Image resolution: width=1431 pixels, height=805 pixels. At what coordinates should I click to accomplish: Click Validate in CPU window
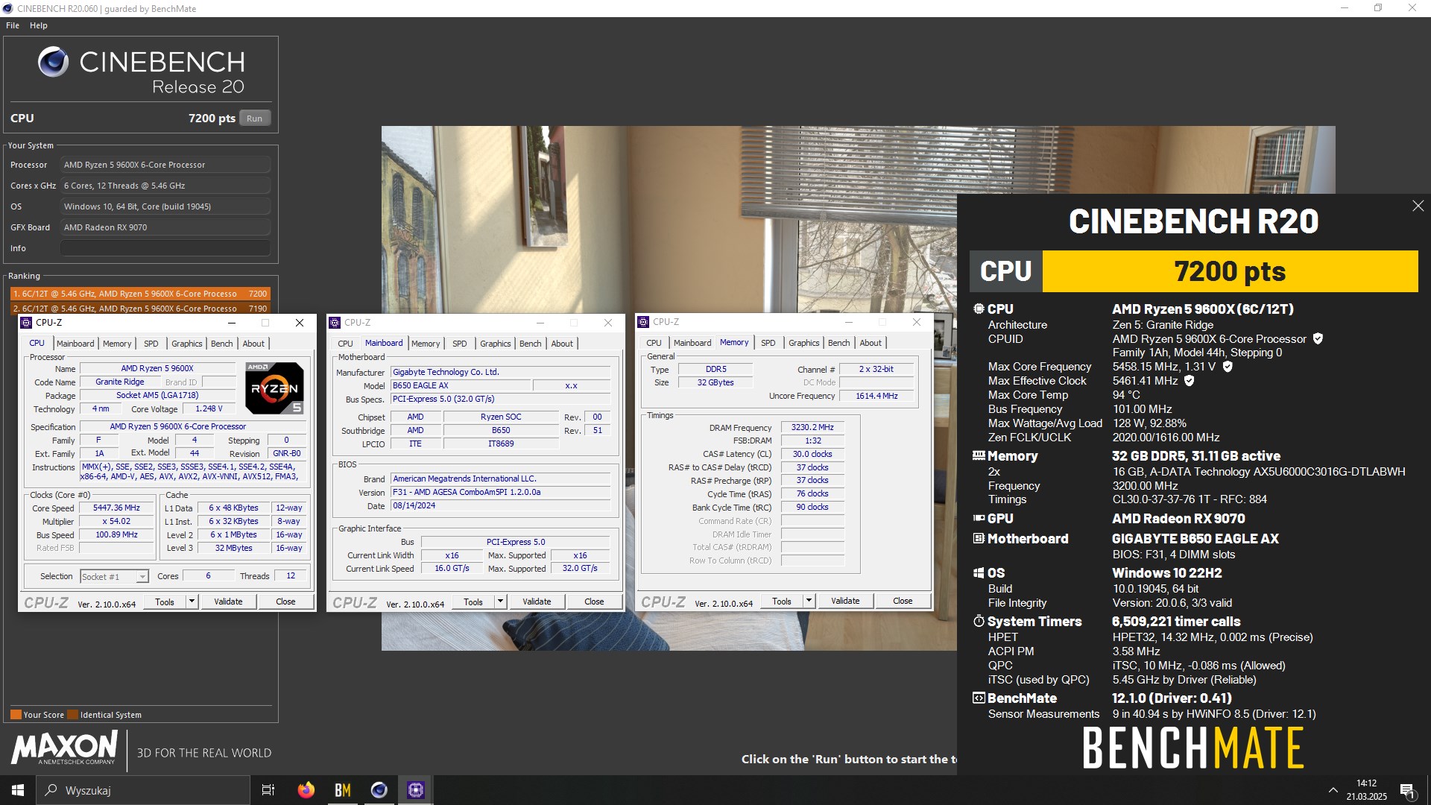(x=228, y=602)
